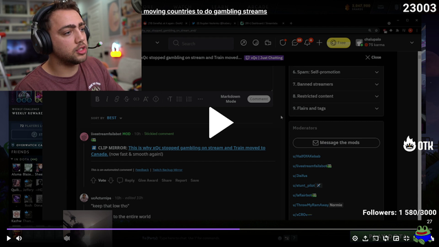439x247 pixels.
Task: Open the Reddit moderation shield icon
Action: (x=283, y=43)
